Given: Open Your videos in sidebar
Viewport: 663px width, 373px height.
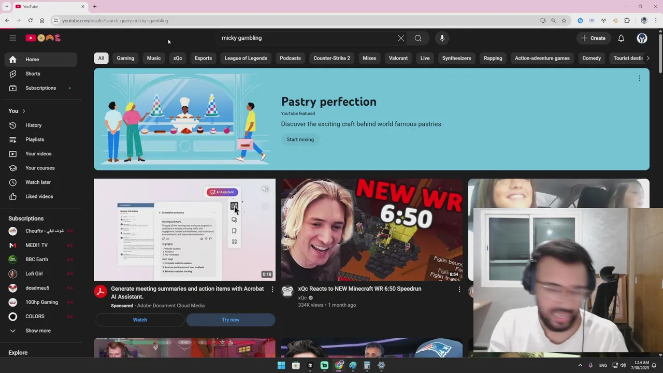Looking at the screenshot, I should pyautogui.click(x=41, y=154).
